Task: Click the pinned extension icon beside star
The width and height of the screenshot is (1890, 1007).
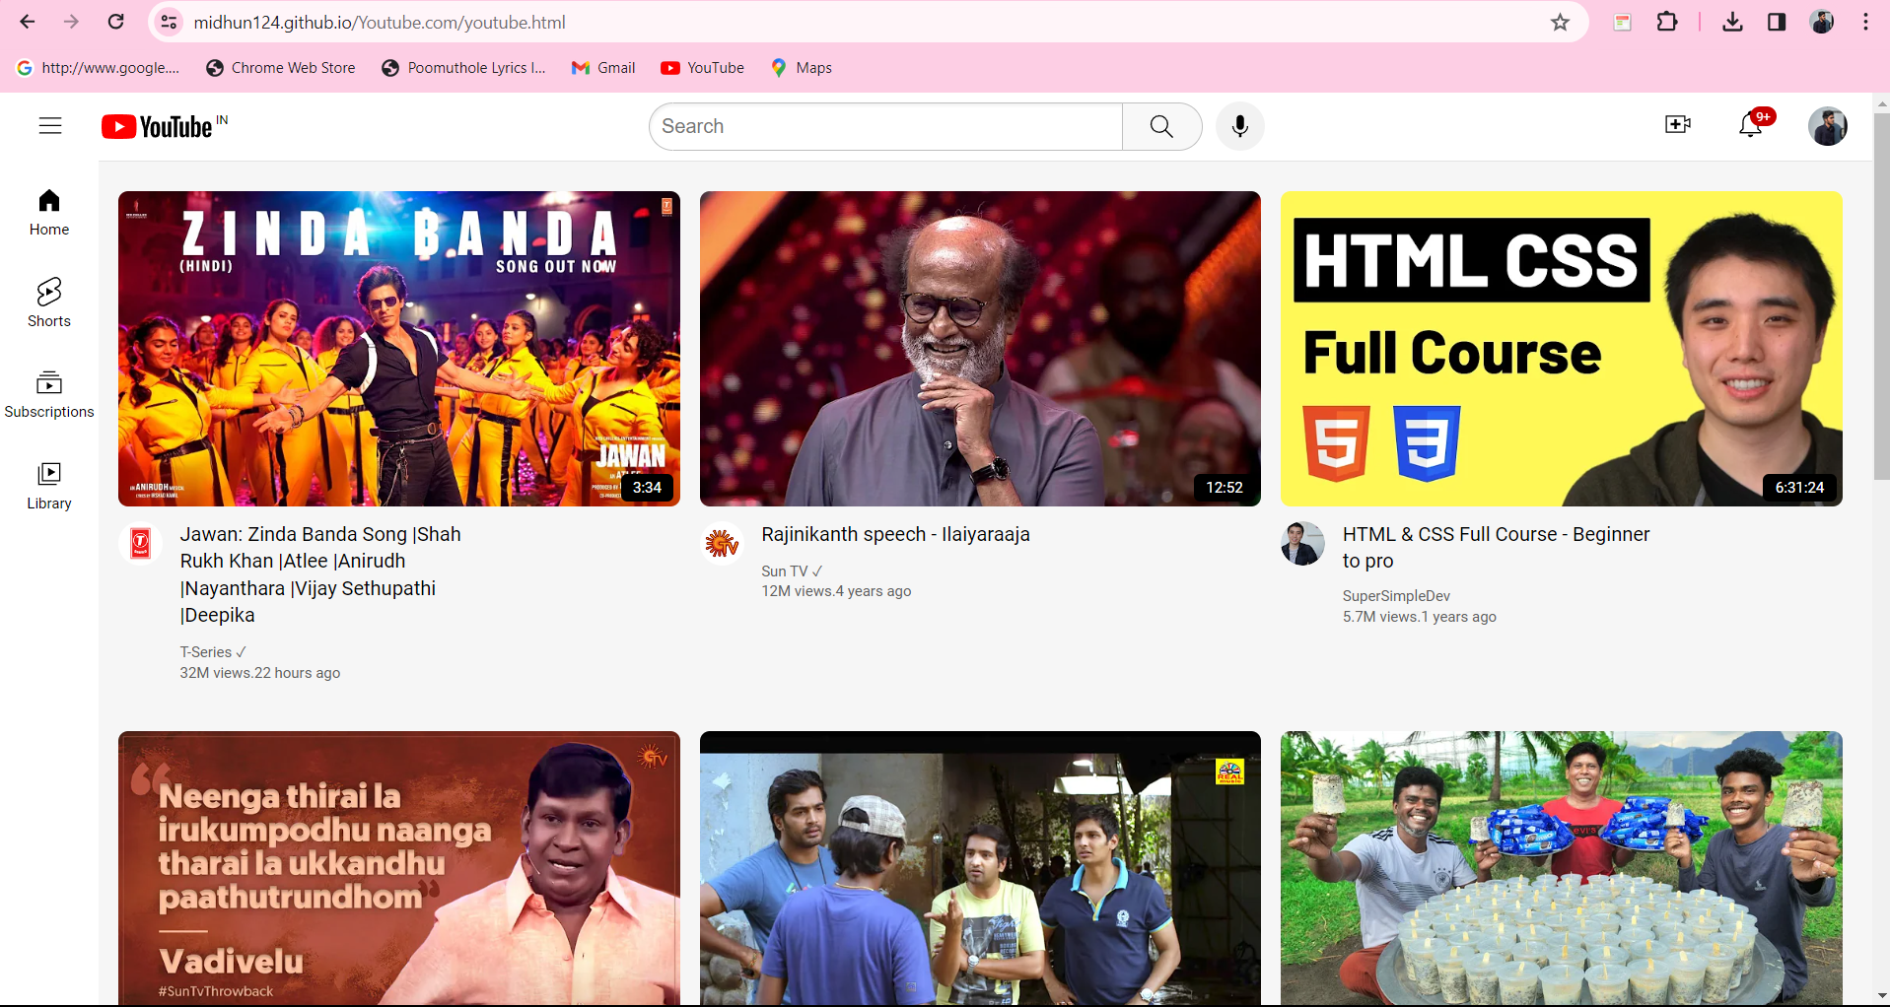Action: point(1622,22)
